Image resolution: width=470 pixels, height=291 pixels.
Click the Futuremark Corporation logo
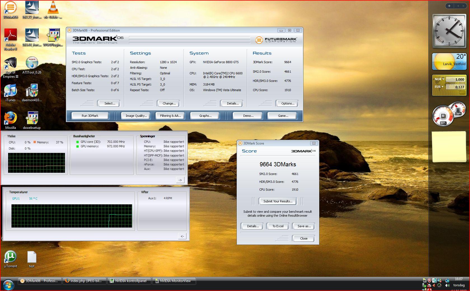click(276, 40)
